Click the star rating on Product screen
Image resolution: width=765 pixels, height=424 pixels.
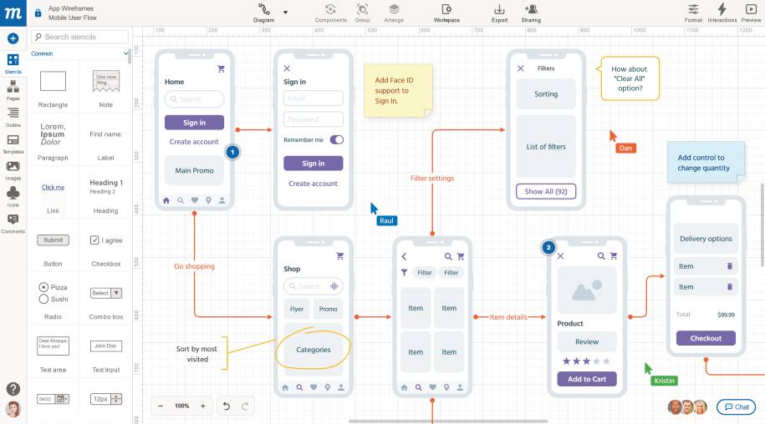586,361
